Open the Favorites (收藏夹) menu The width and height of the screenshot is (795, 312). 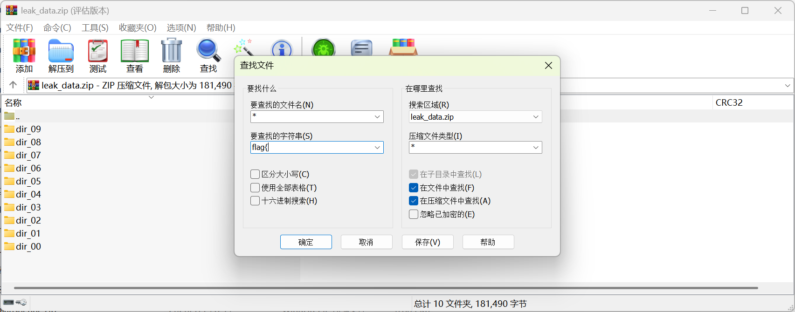[138, 28]
